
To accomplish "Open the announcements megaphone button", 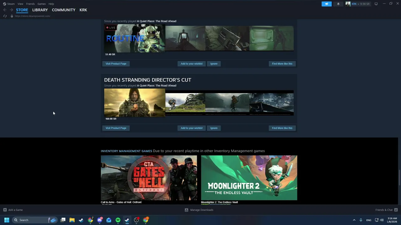I will coord(326,4).
